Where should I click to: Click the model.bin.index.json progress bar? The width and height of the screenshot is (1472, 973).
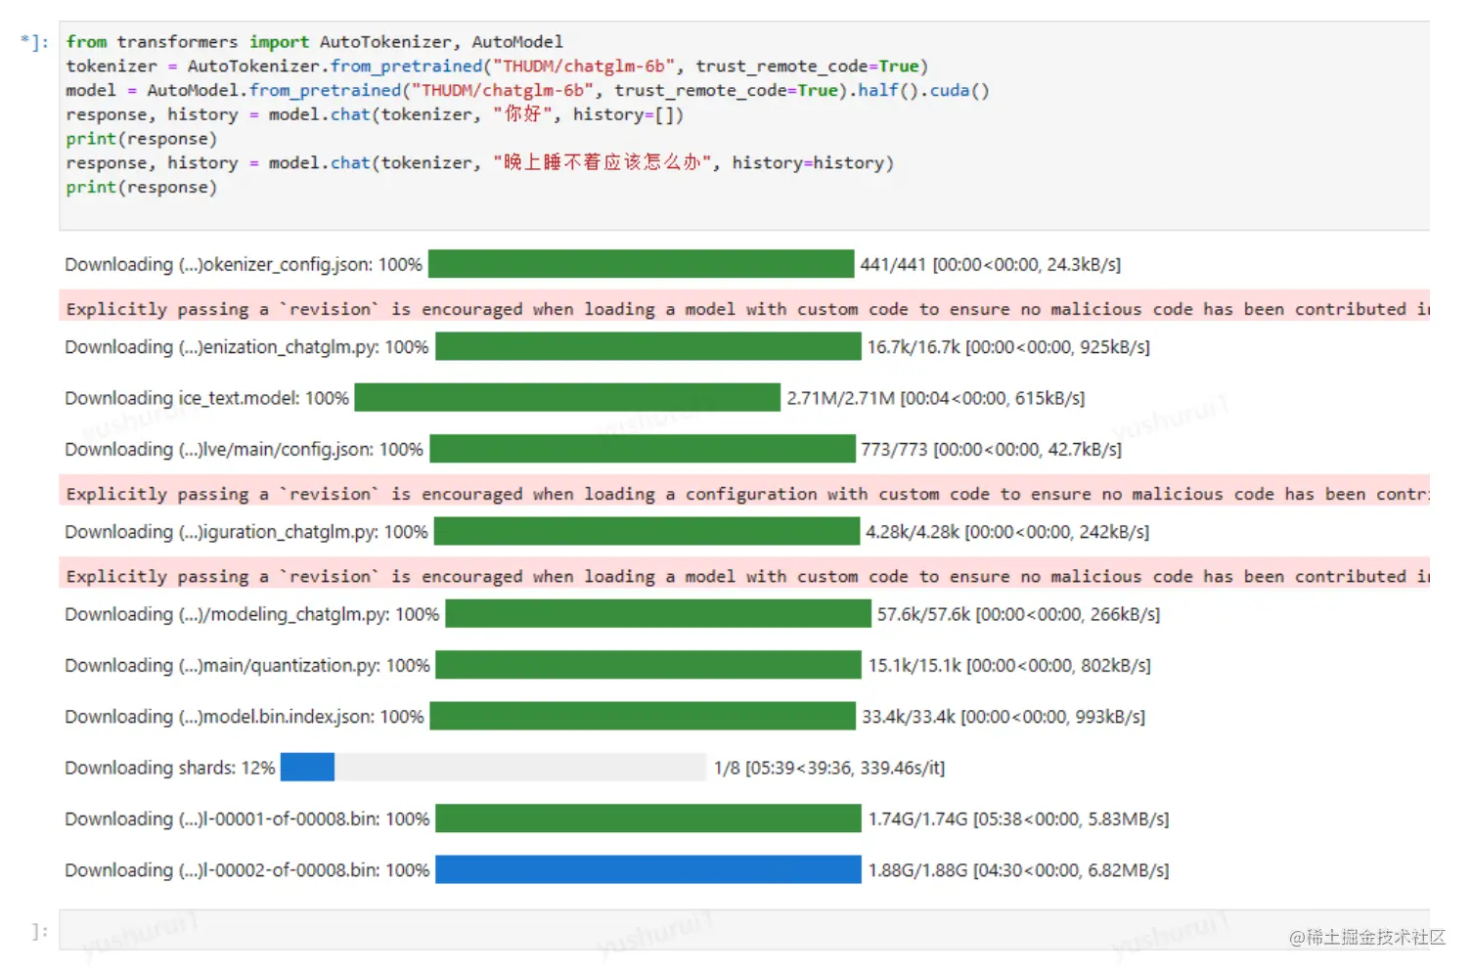click(643, 716)
